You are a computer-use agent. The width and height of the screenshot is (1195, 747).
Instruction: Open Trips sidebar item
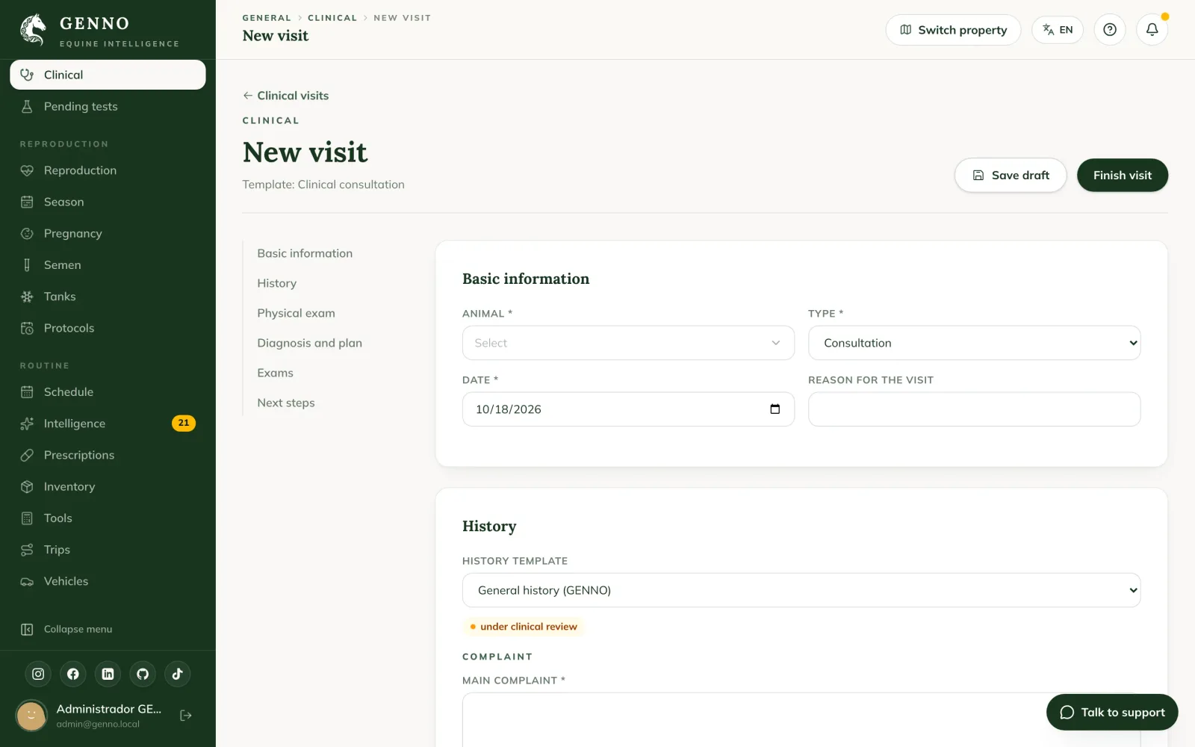coord(108,550)
